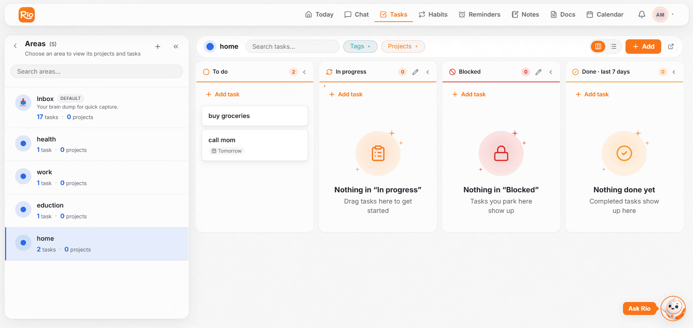The width and height of the screenshot is (693, 328).
Task: Click the Done checkmark status icon
Action: click(x=576, y=72)
